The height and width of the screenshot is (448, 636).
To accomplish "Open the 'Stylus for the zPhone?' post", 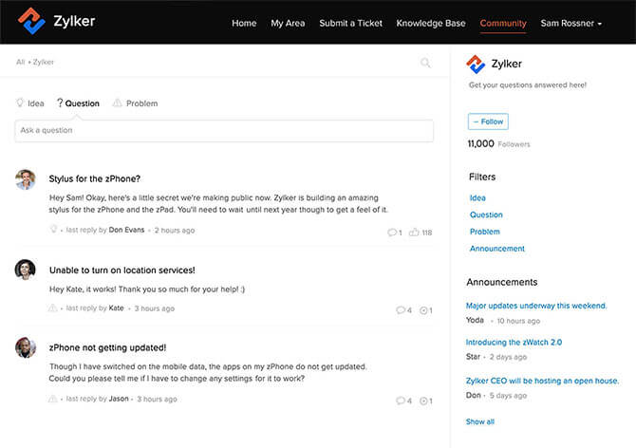I will click(x=95, y=178).
